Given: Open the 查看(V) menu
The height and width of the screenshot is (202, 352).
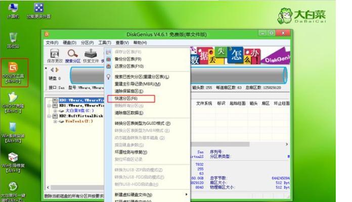Looking at the screenshot, I should pos(122,42).
